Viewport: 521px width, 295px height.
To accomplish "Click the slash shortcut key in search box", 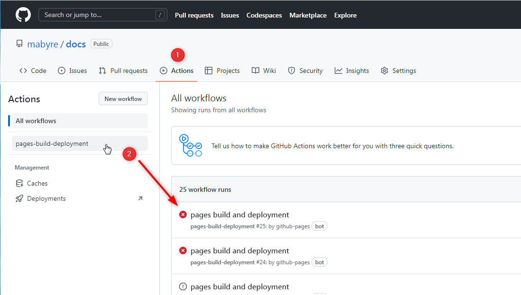I will coord(160,15).
